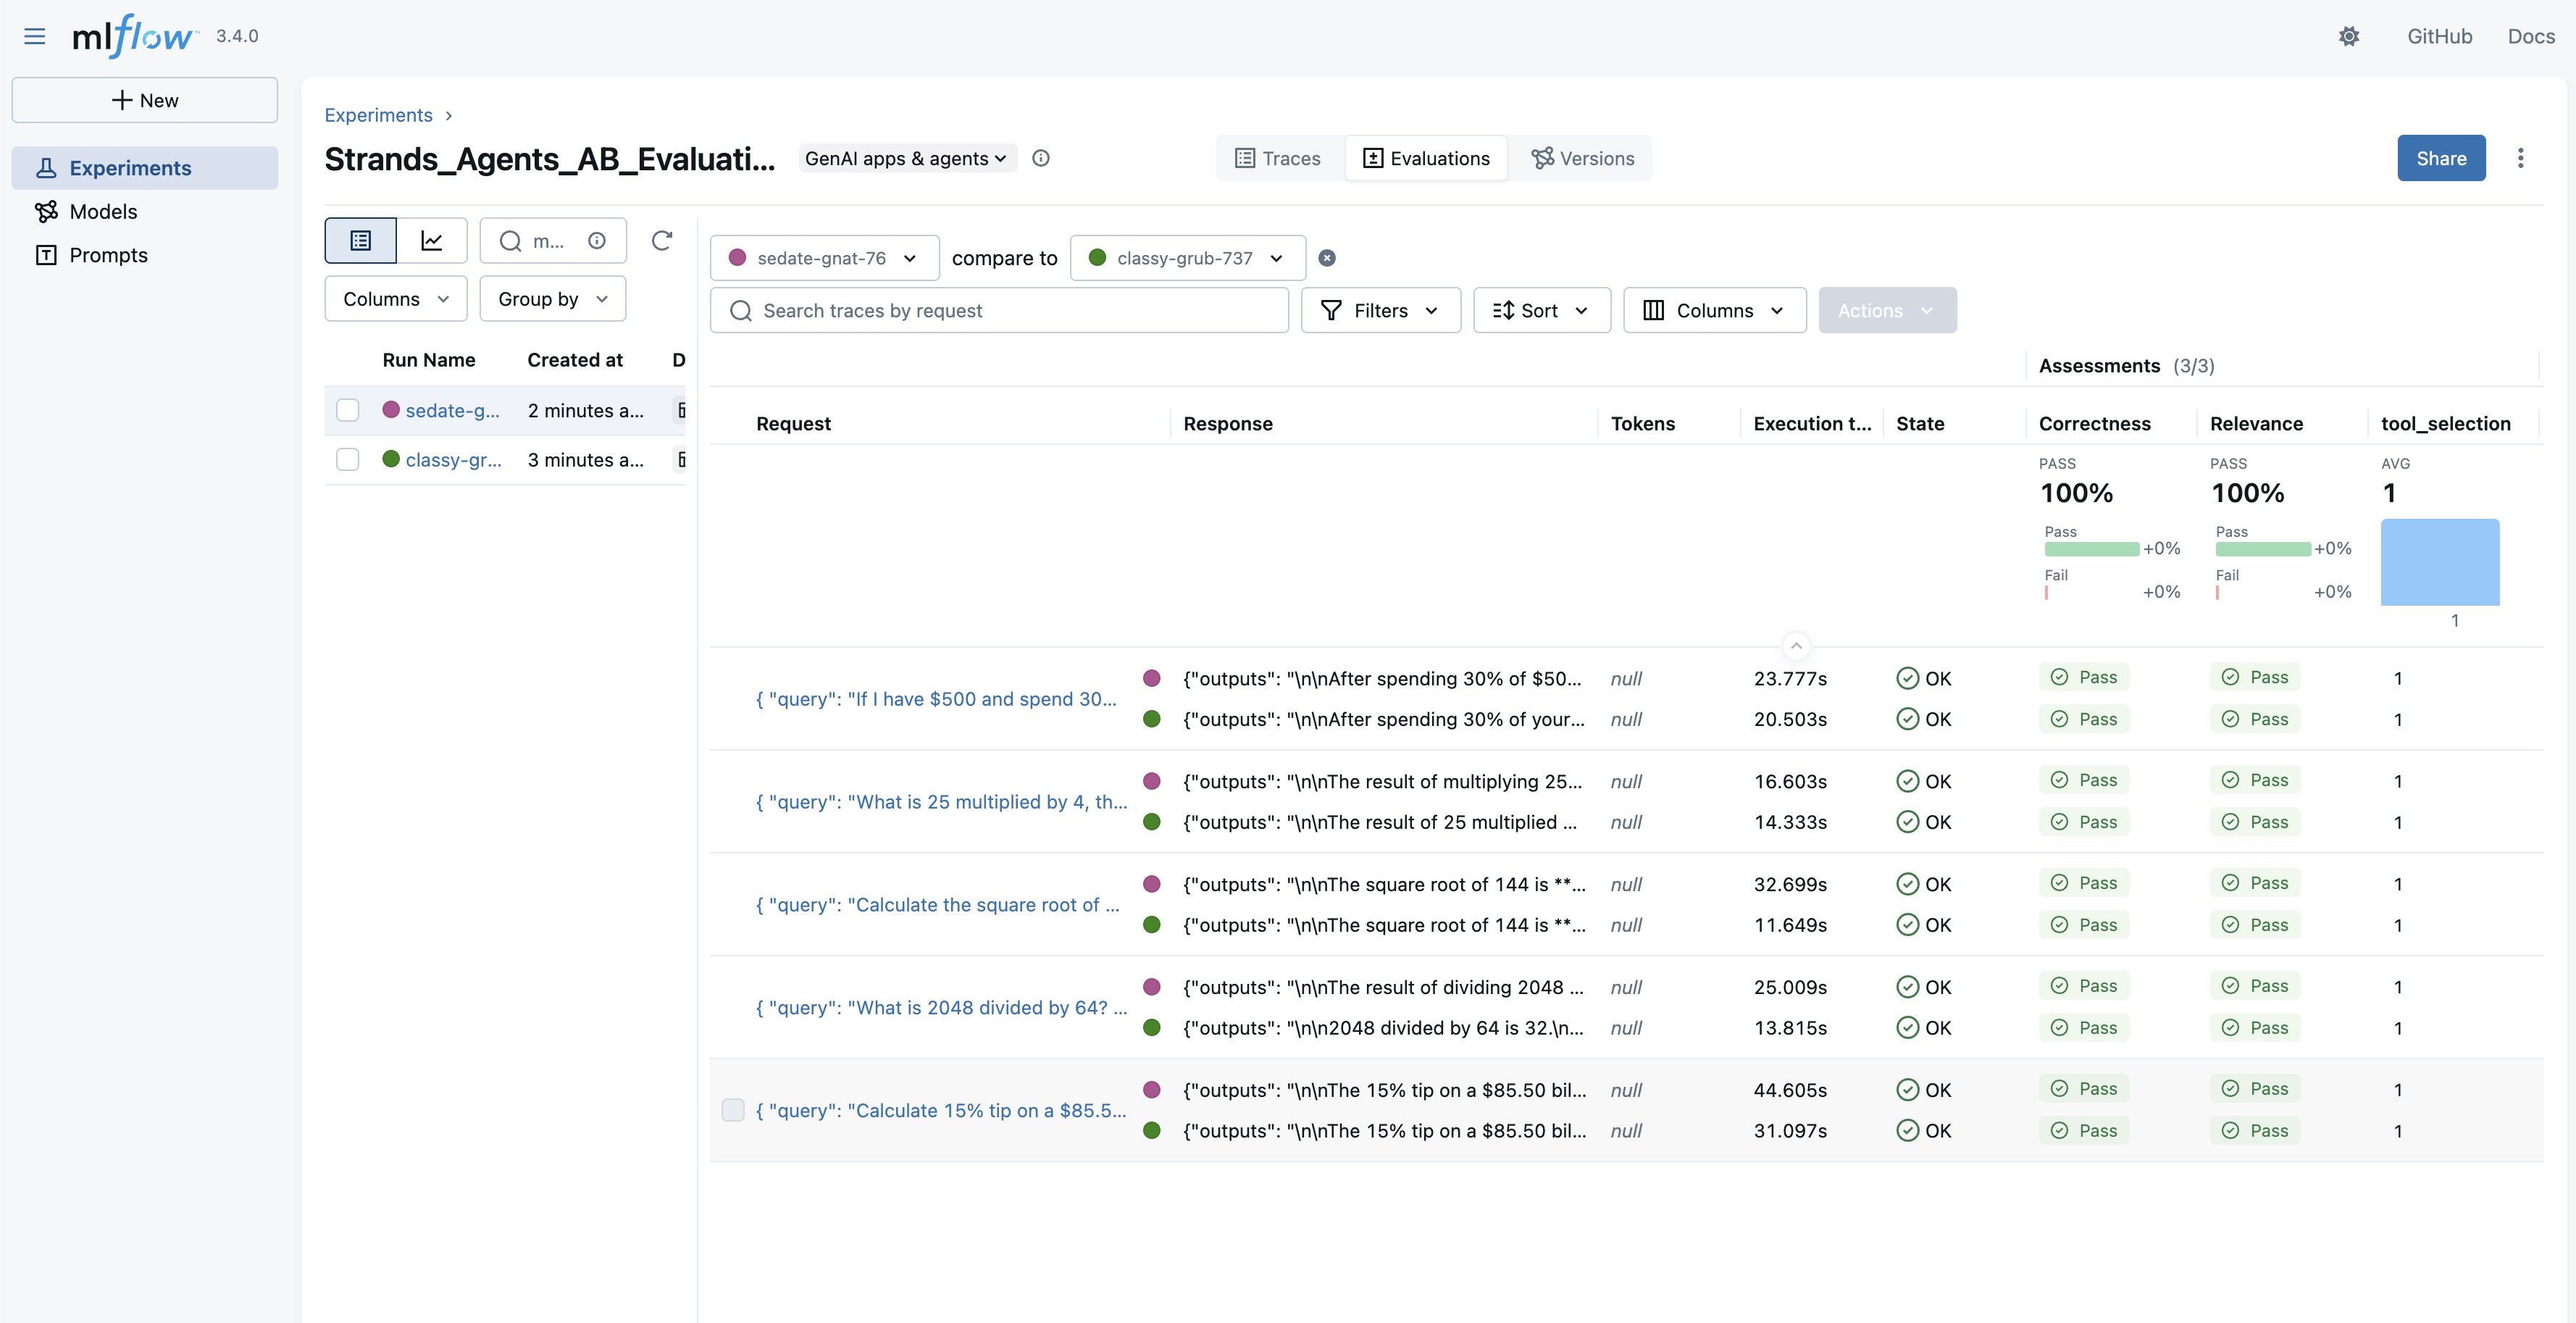Click the refresh runs icon

(x=661, y=240)
